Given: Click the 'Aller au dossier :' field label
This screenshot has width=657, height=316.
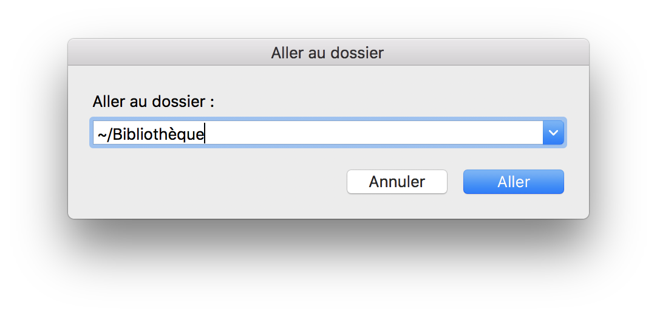Looking at the screenshot, I should tap(153, 101).
